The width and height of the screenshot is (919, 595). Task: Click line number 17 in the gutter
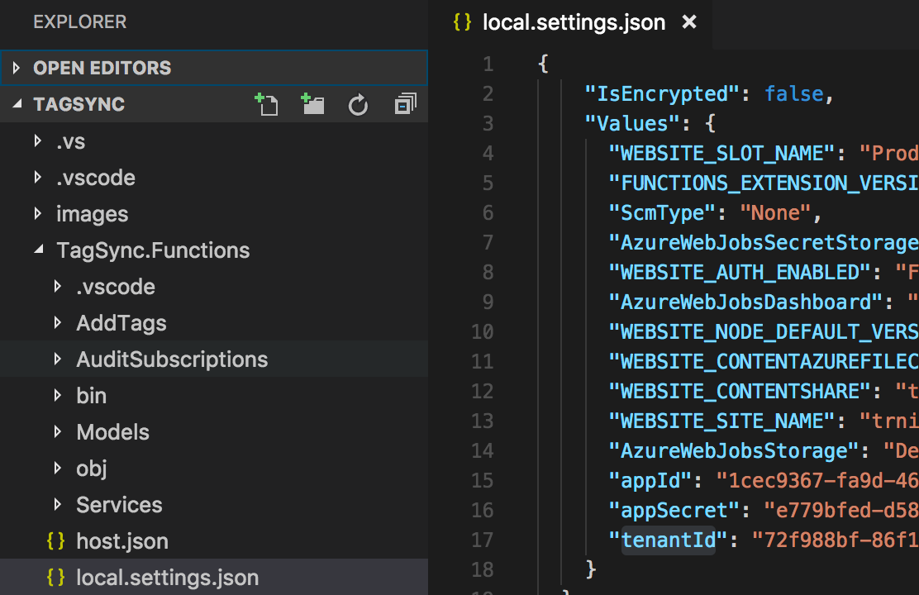click(483, 540)
